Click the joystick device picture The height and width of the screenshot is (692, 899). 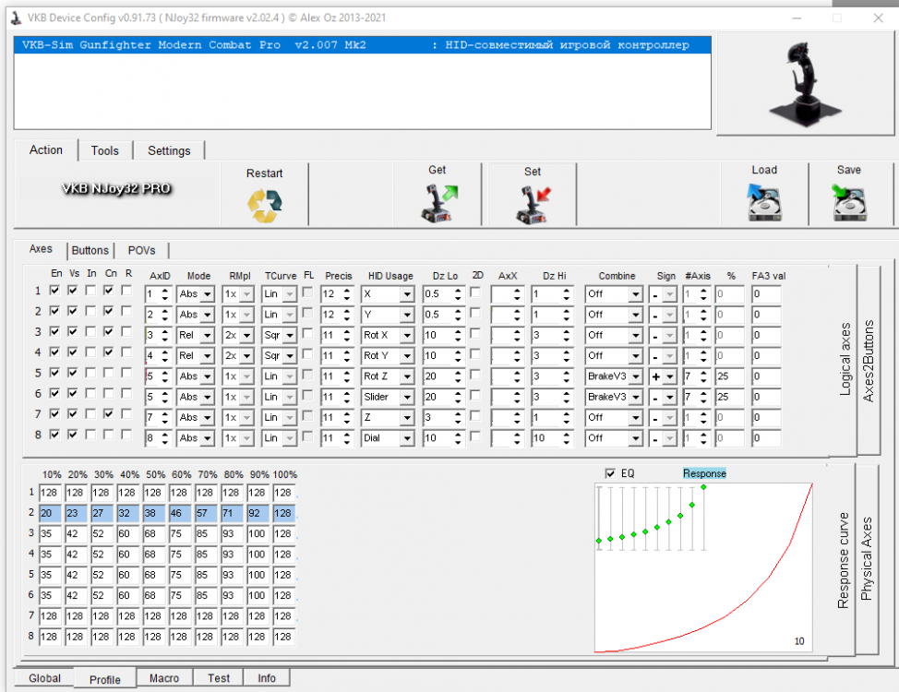click(x=804, y=83)
